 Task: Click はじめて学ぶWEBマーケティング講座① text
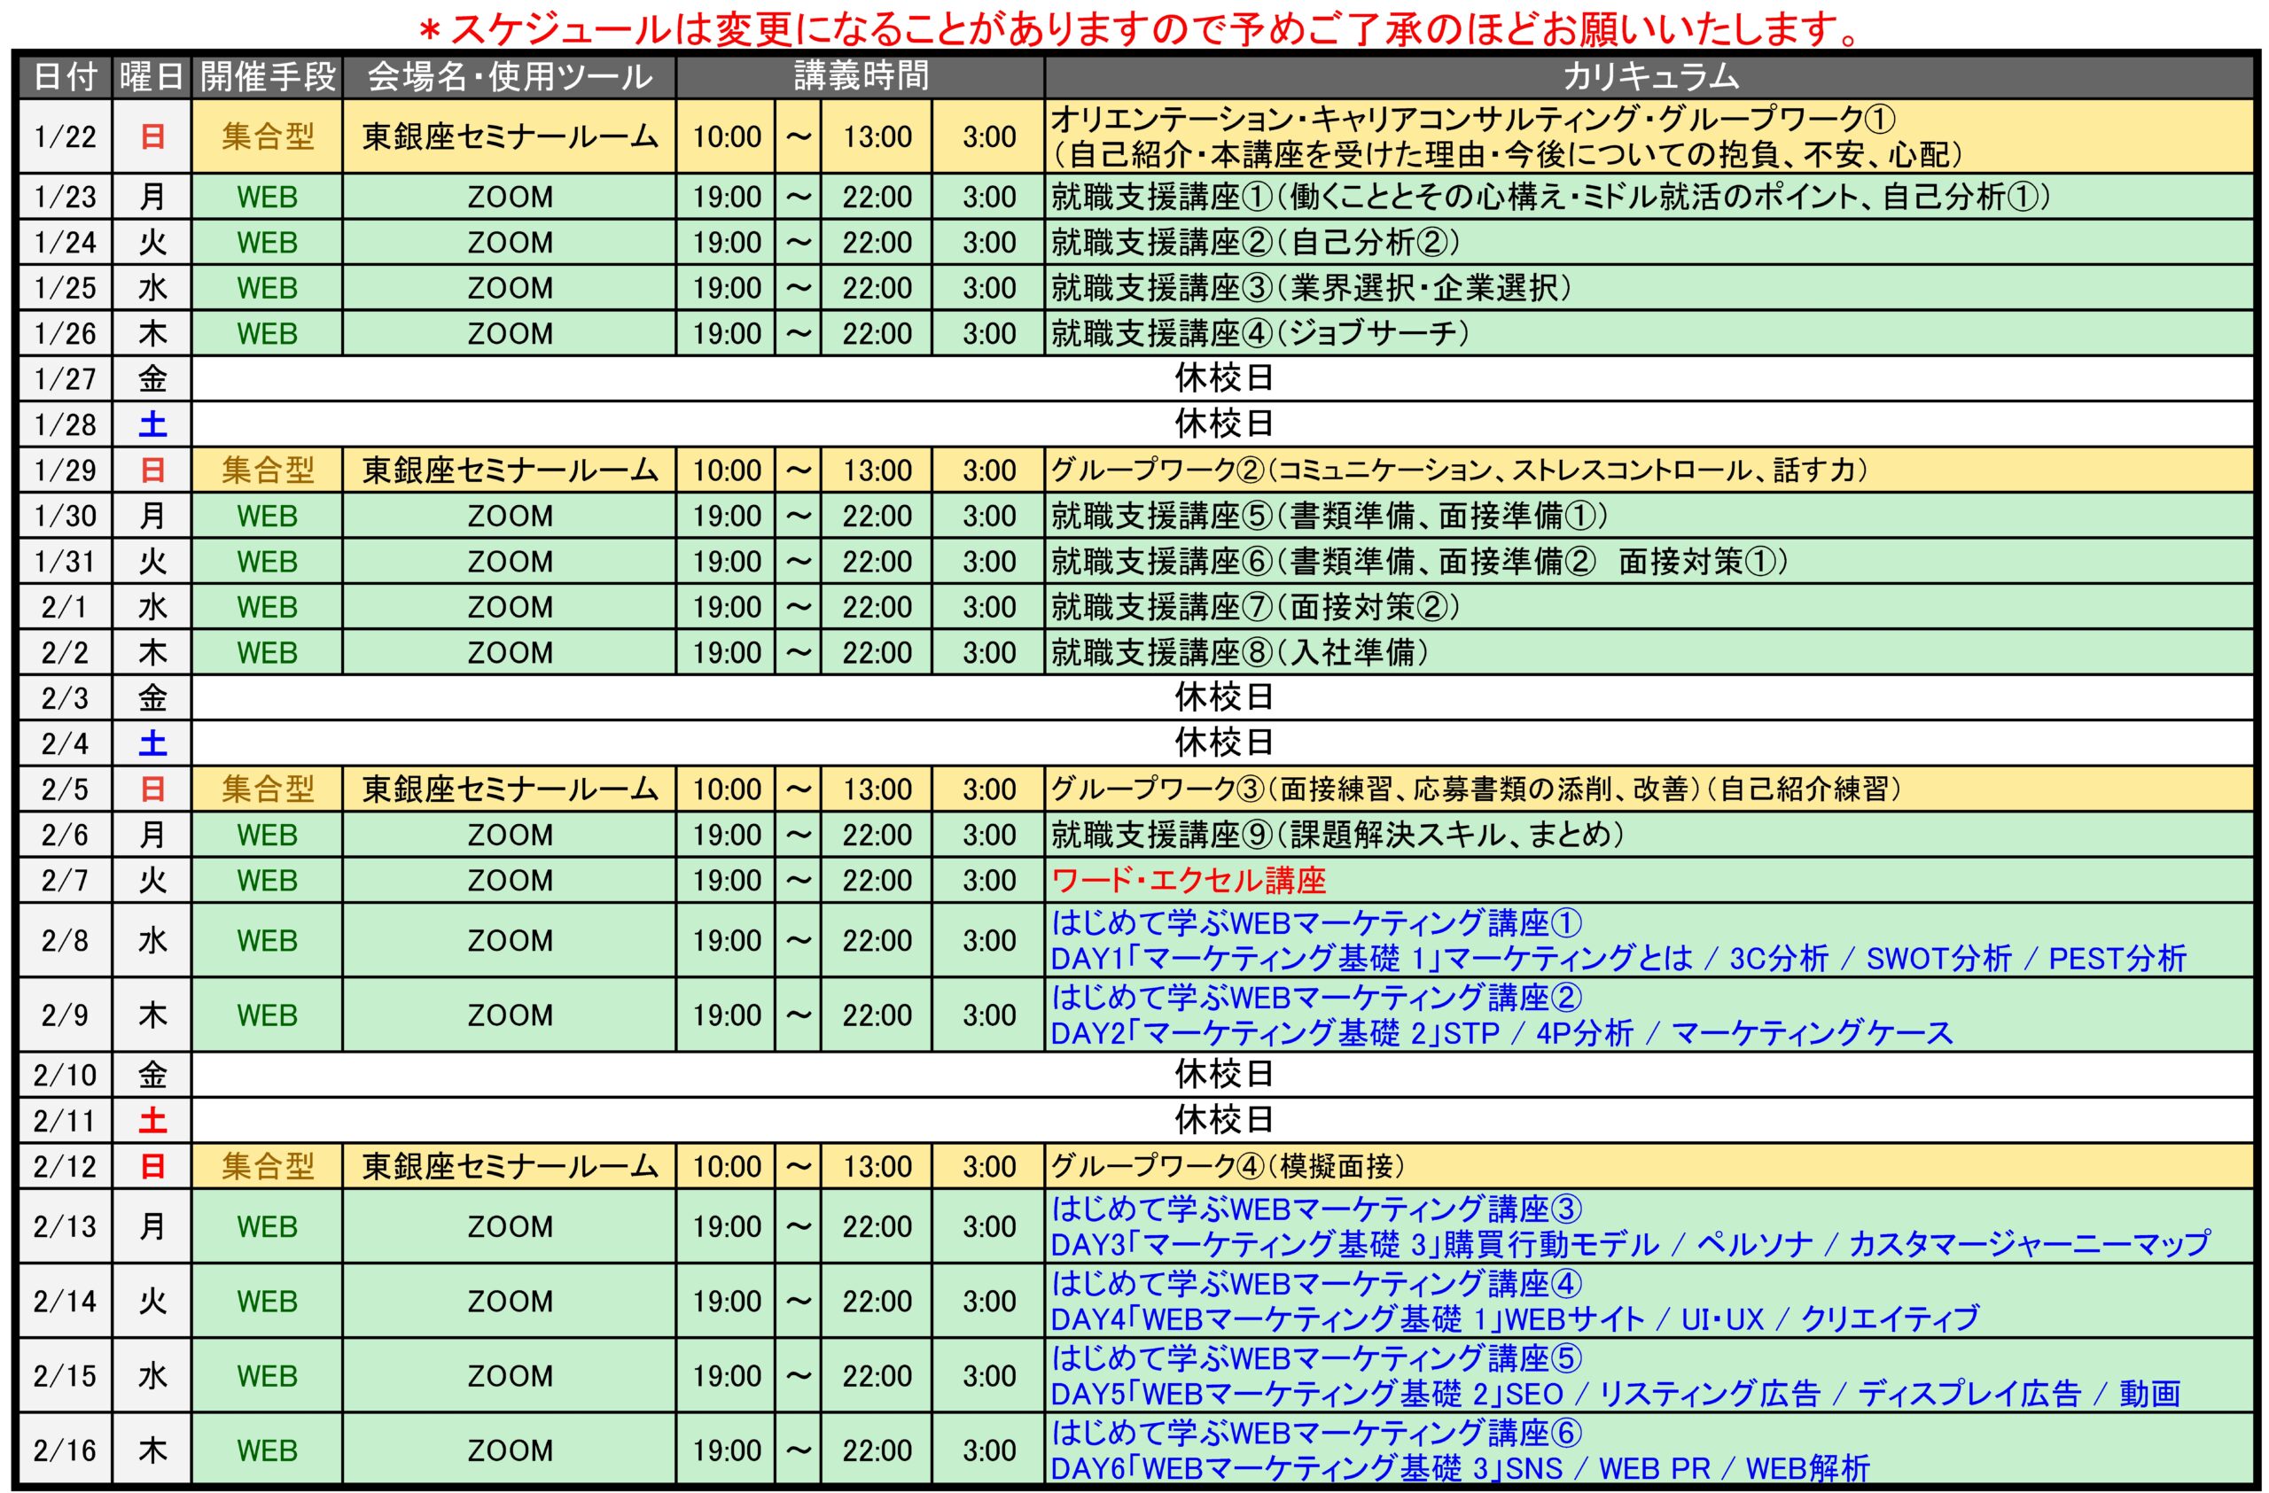pyautogui.click(x=1316, y=922)
